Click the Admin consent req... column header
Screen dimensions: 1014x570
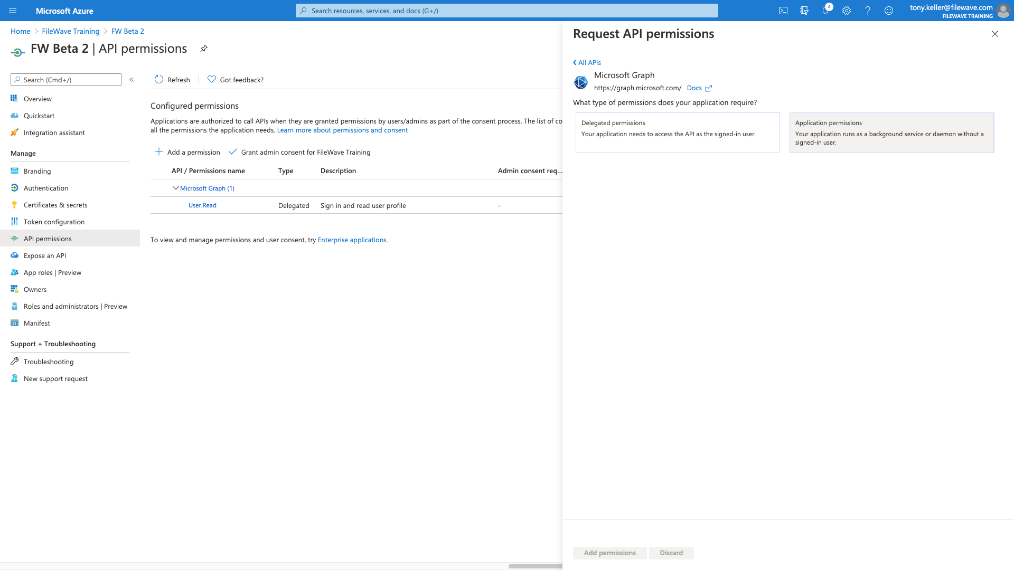click(x=530, y=170)
